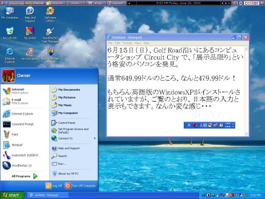This screenshot has height=199, width=265.
Task: Click the Owner account picture
Action: (x=8, y=76)
